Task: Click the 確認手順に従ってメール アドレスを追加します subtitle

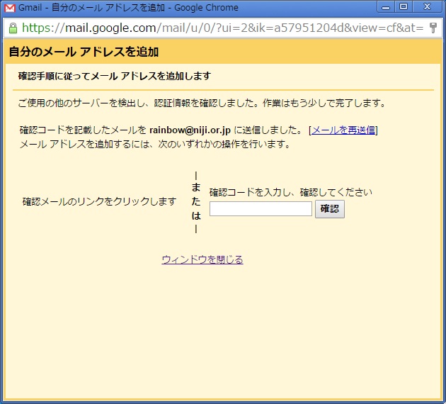Action: coord(115,76)
